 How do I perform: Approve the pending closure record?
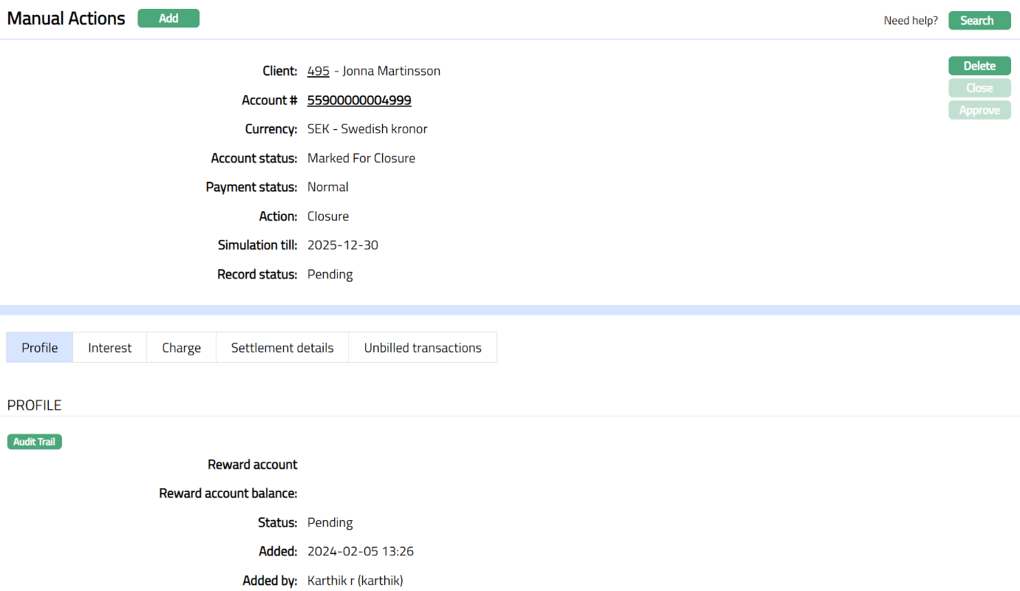[979, 110]
